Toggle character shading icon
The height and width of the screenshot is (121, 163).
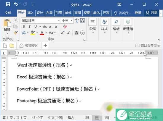pyautogui.click(x=76, y=33)
